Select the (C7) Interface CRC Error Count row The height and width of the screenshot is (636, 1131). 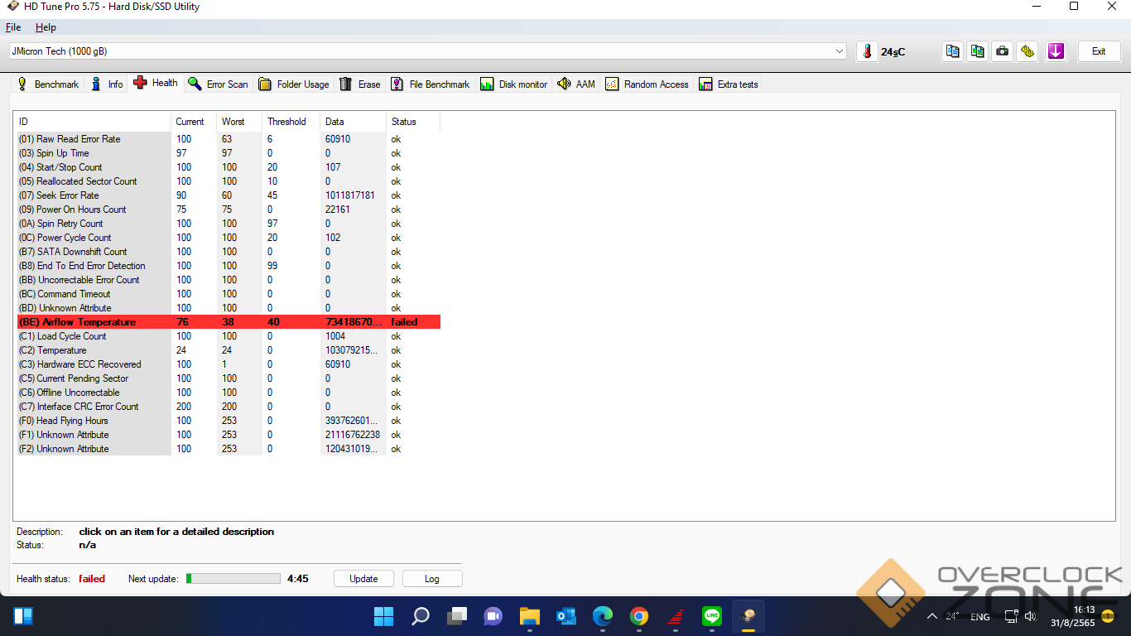pos(229,407)
